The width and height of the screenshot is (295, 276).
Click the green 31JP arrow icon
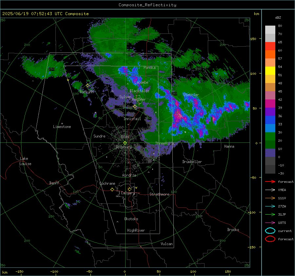(x=270, y=214)
